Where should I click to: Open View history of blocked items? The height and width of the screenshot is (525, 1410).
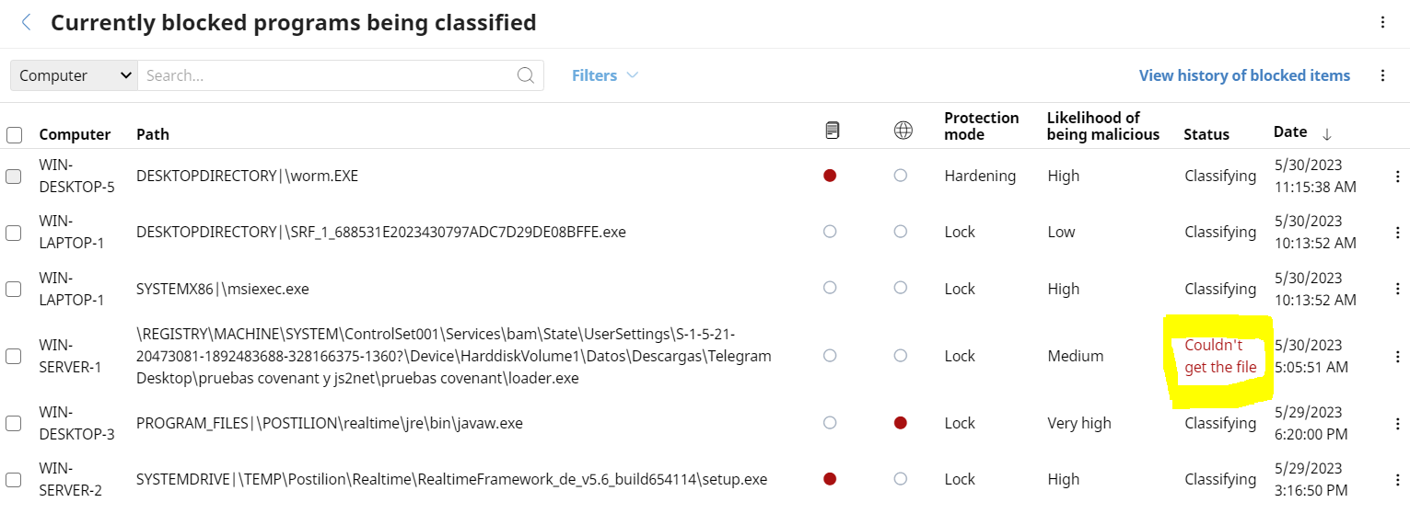1244,75
